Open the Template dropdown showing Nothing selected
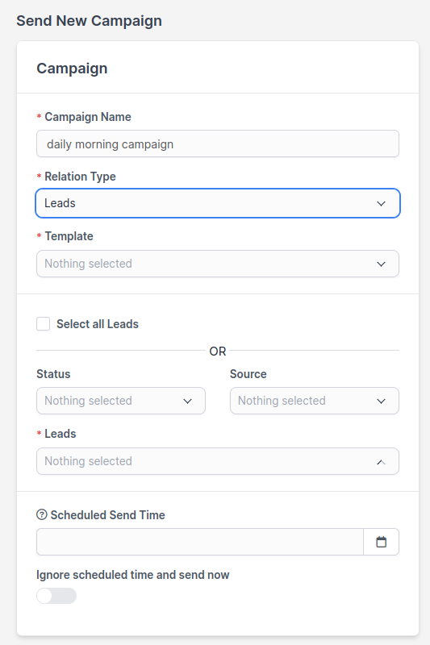430x645 pixels. (x=218, y=264)
